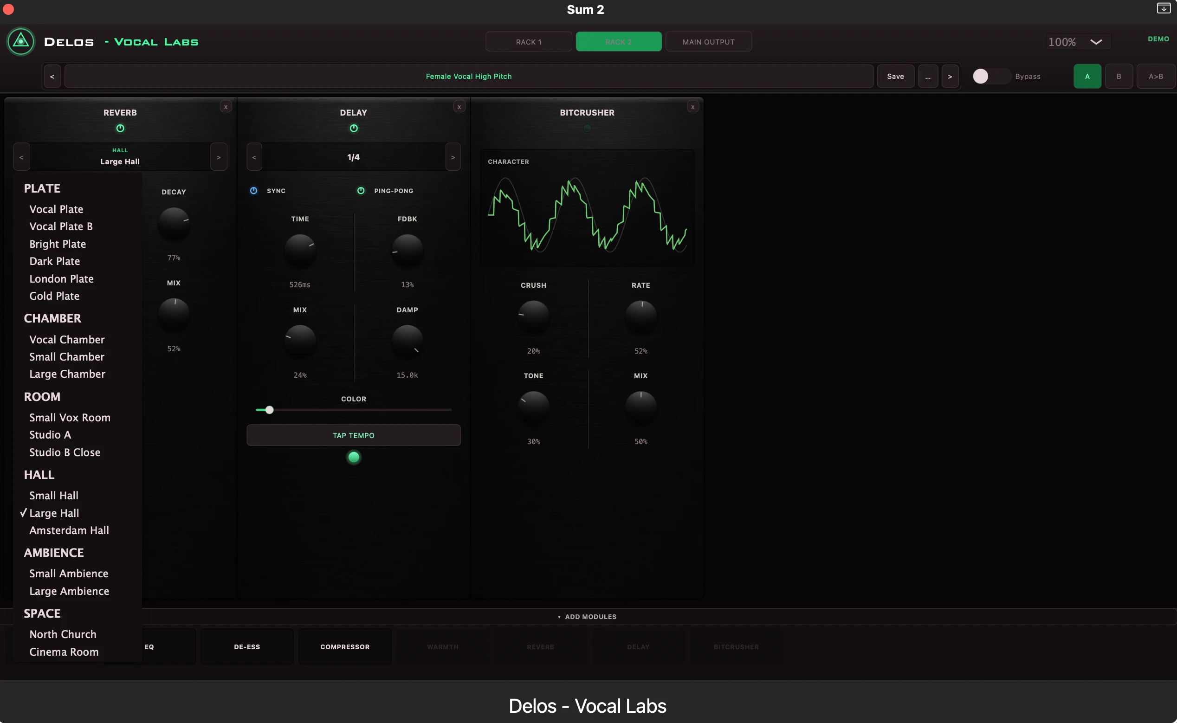Switch to the RACK 2 tab

pyautogui.click(x=618, y=42)
